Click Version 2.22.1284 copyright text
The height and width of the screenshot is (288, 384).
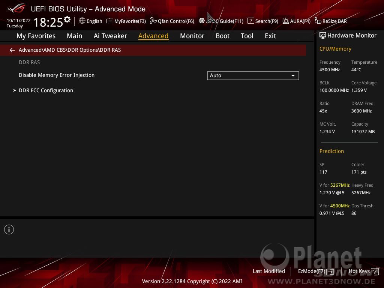(192, 281)
